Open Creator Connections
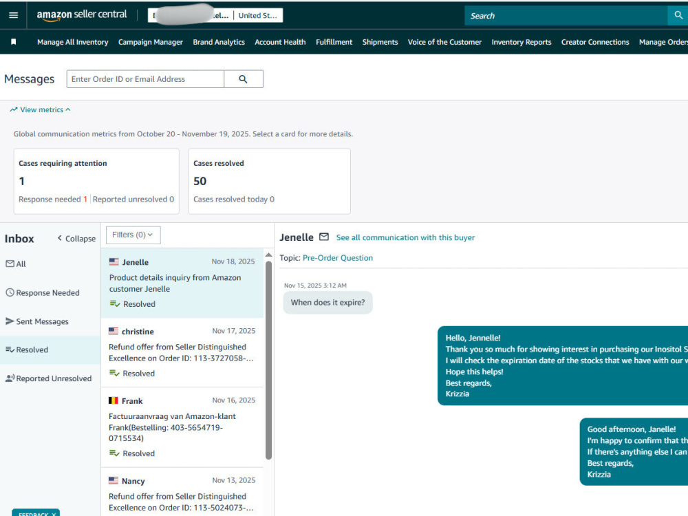688x516 pixels. pyautogui.click(x=595, y=42)
